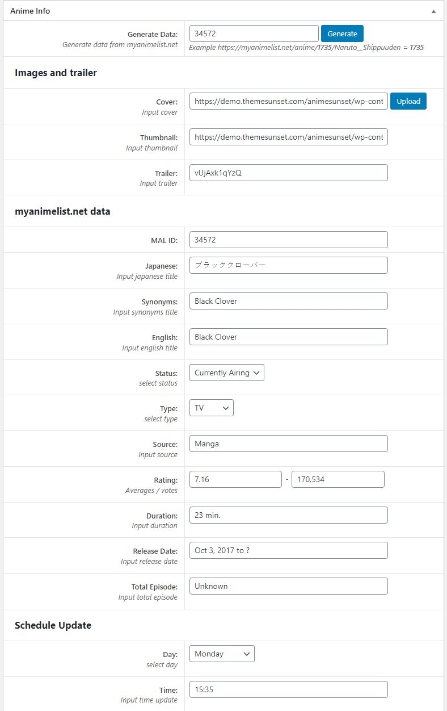Click the Japanese title field
447x711 pixels.
(x=288, y=265)
